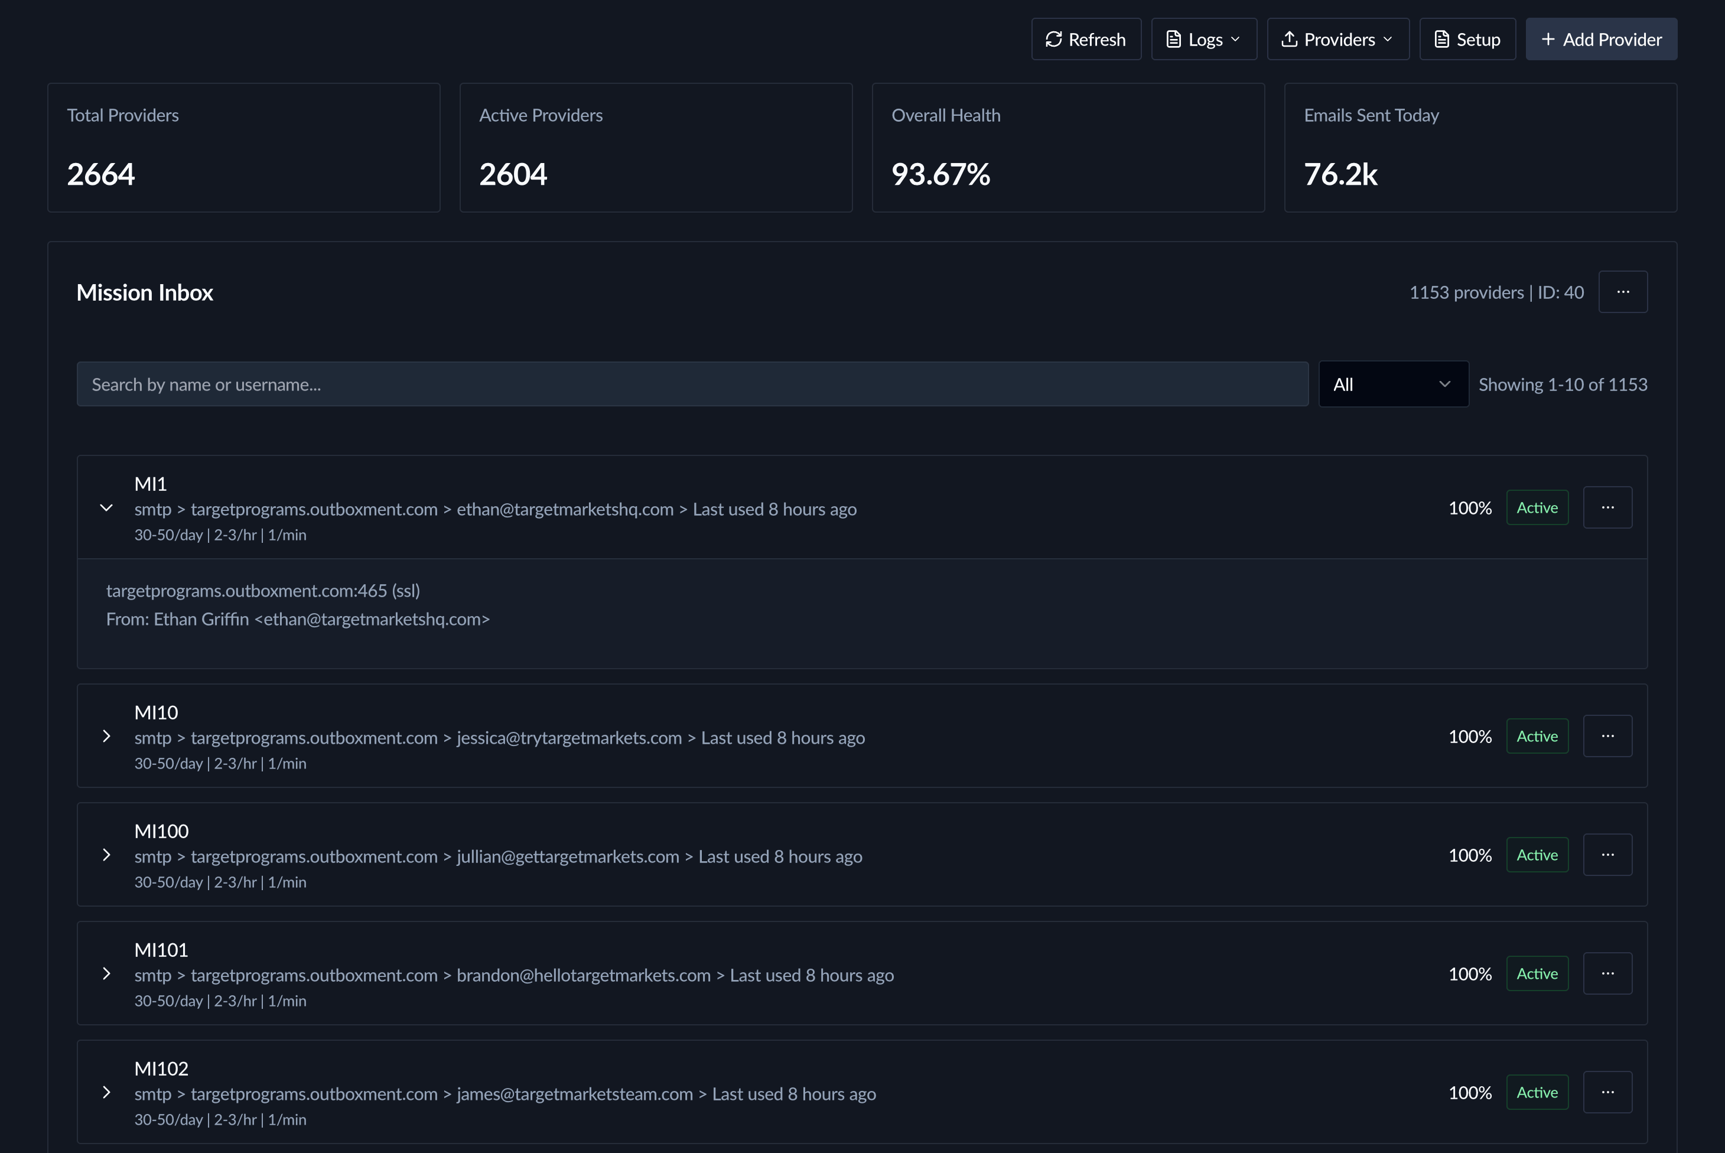Click the Total Providers card
Viewport: 1725px width, 1153px height.
coord(244,148)
